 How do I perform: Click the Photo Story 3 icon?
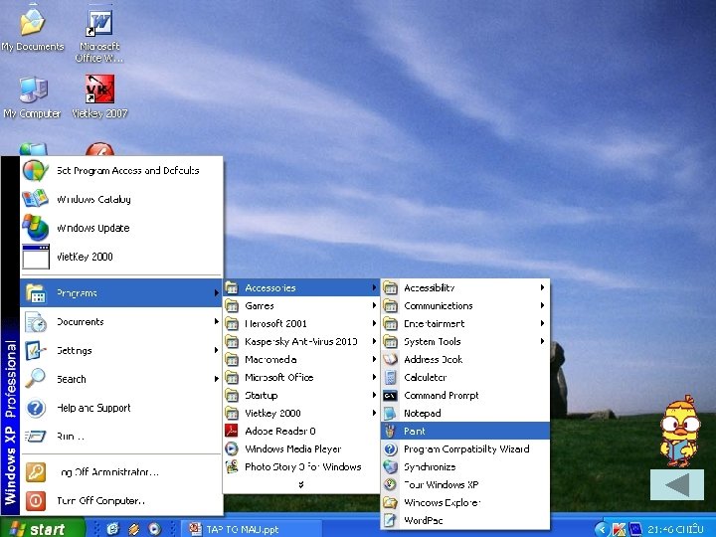[x=232, y=466]
